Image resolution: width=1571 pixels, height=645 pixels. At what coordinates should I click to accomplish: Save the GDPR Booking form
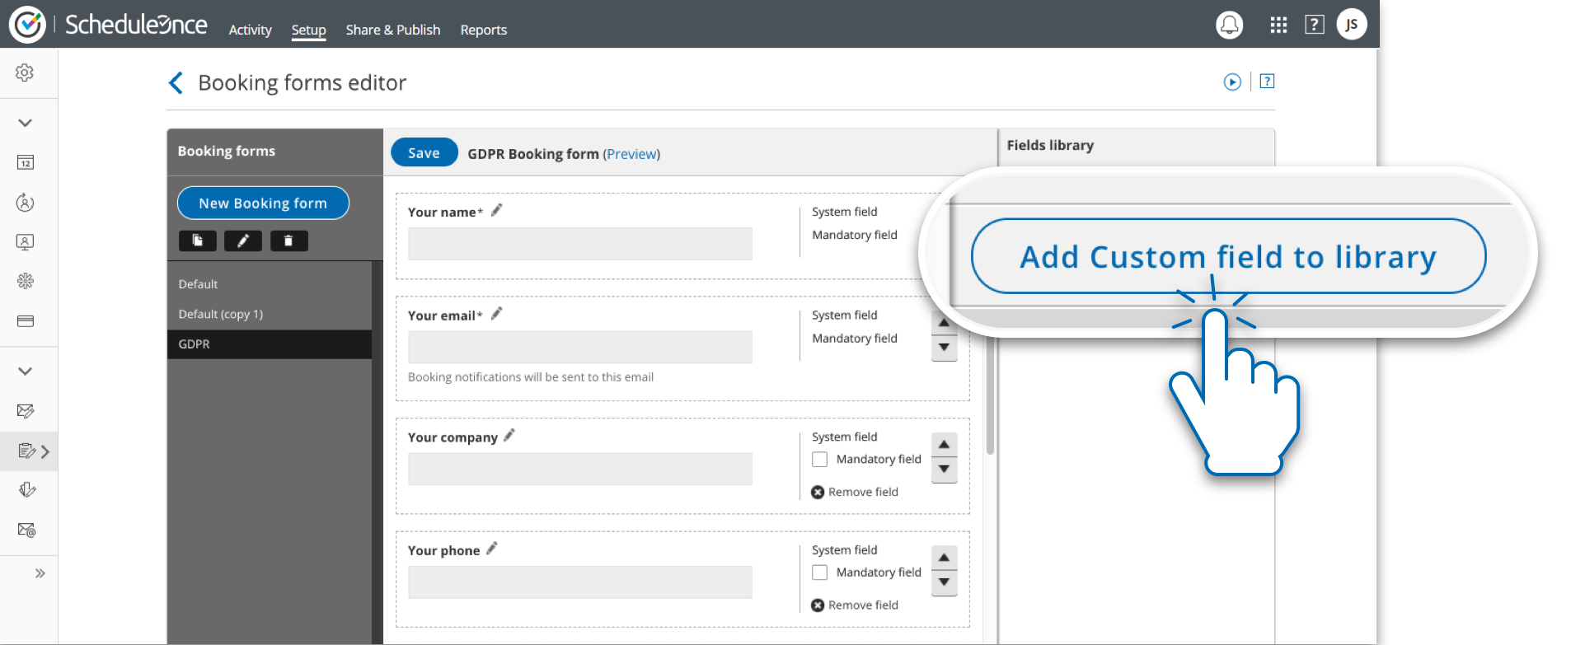pos(424,152)
